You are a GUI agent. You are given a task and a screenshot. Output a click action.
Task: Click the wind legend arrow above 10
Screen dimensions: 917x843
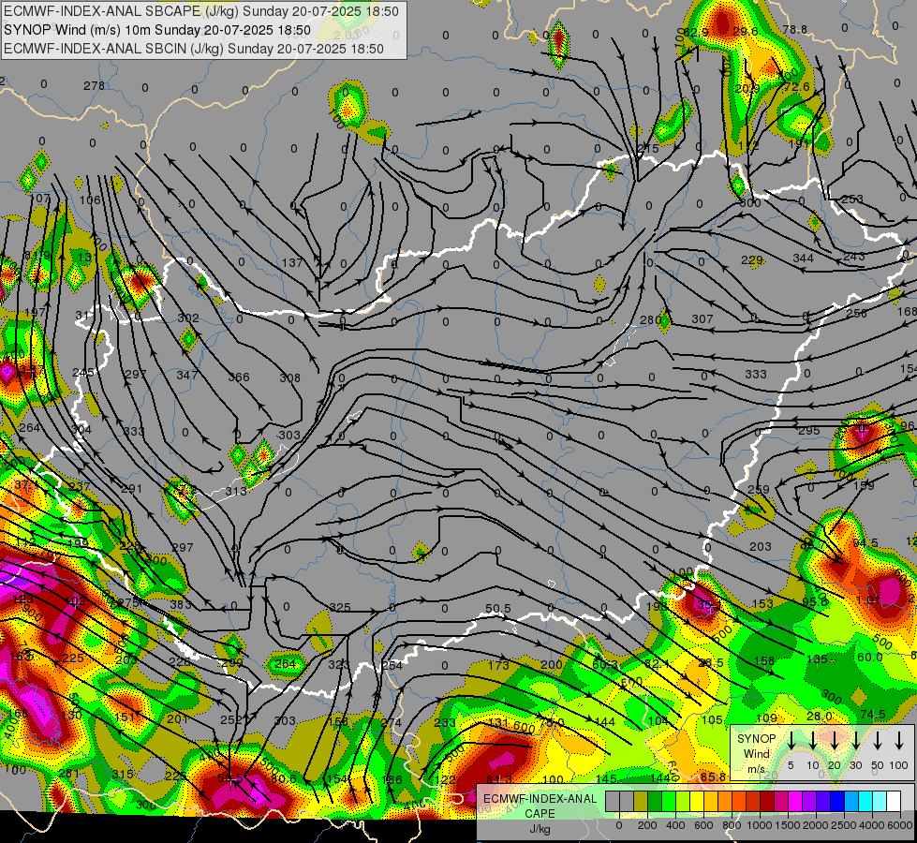[812, 741]
